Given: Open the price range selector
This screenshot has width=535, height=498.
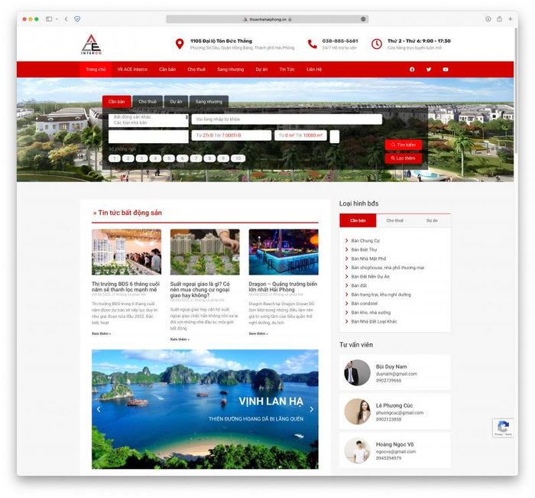Looking at the screenshot, I should click(231, 135).
